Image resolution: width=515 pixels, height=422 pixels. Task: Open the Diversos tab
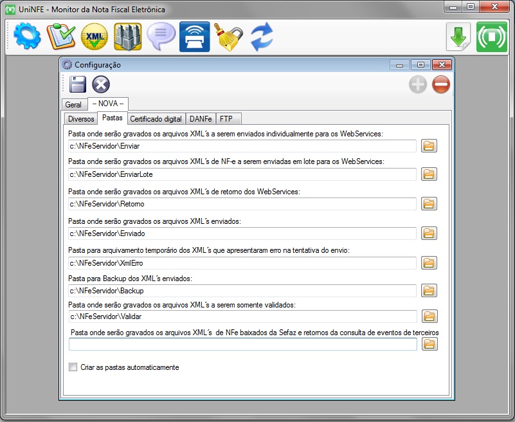pos(81,118)
